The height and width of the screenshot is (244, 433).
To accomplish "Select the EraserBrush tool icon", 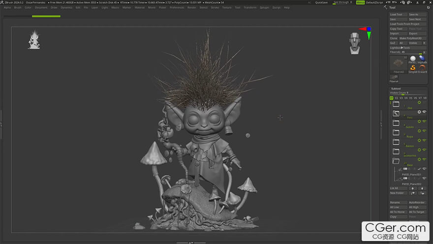I will coord(422,67).
